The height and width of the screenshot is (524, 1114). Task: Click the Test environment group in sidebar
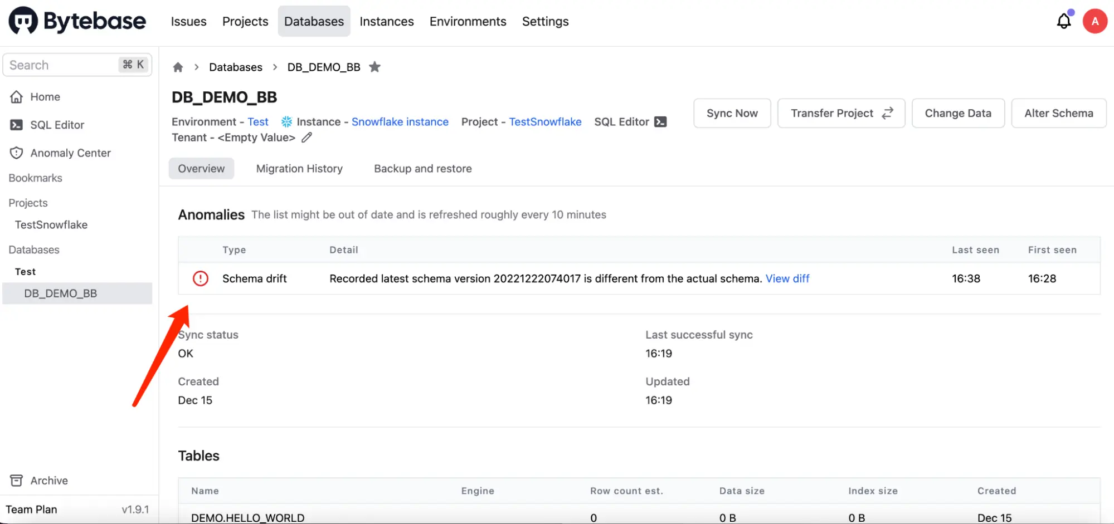[x=26, y=272]
